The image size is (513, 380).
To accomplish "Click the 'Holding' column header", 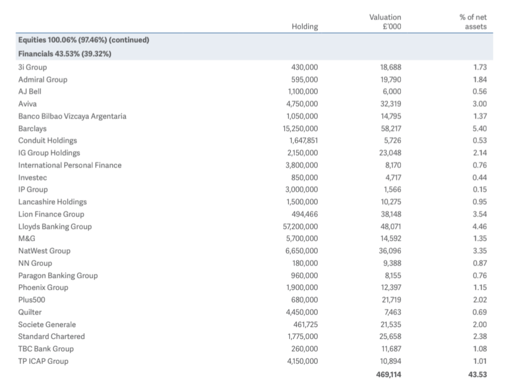I will tap(305, 26).
